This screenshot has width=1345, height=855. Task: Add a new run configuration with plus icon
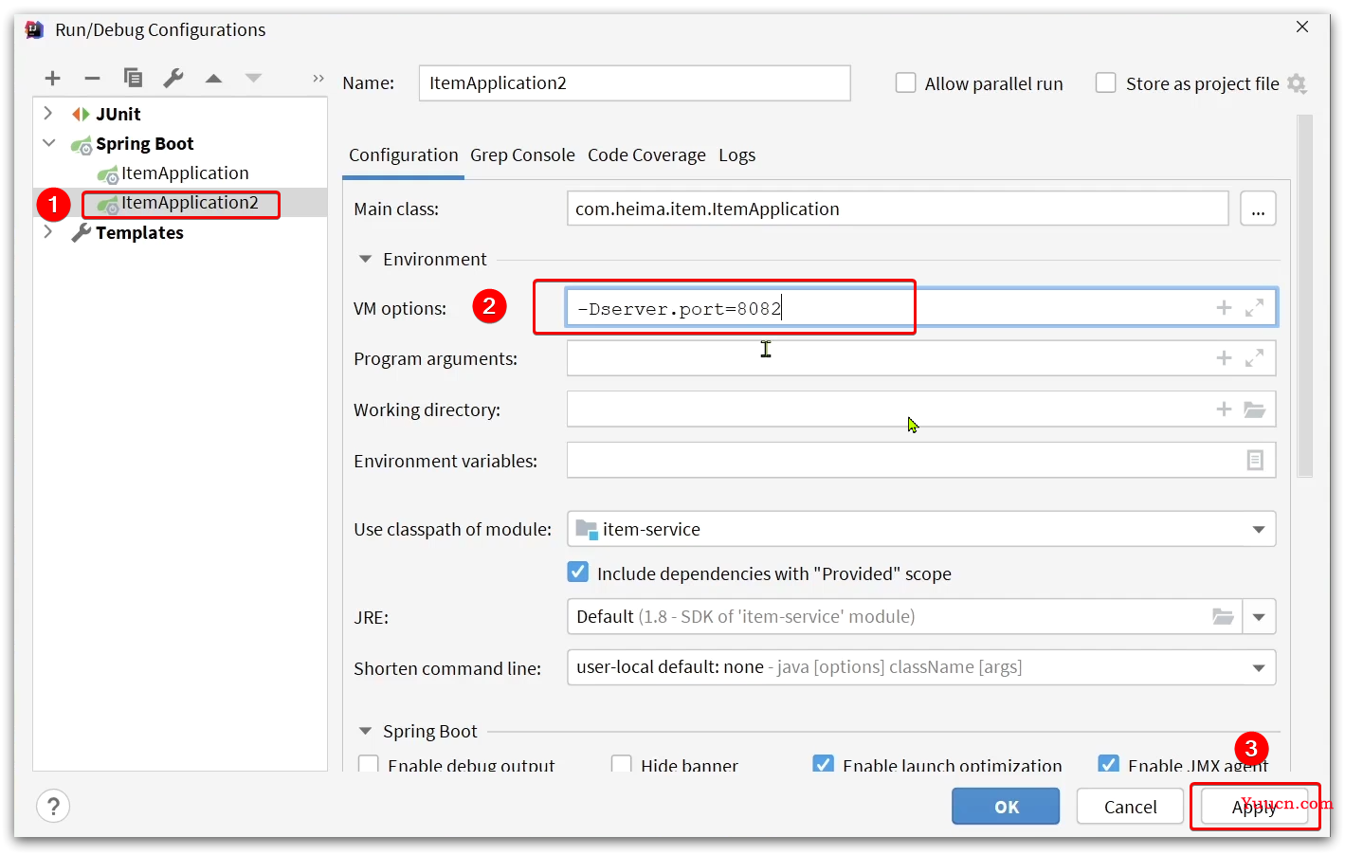point(53,79)
